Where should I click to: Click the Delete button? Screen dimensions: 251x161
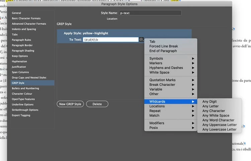97,104
